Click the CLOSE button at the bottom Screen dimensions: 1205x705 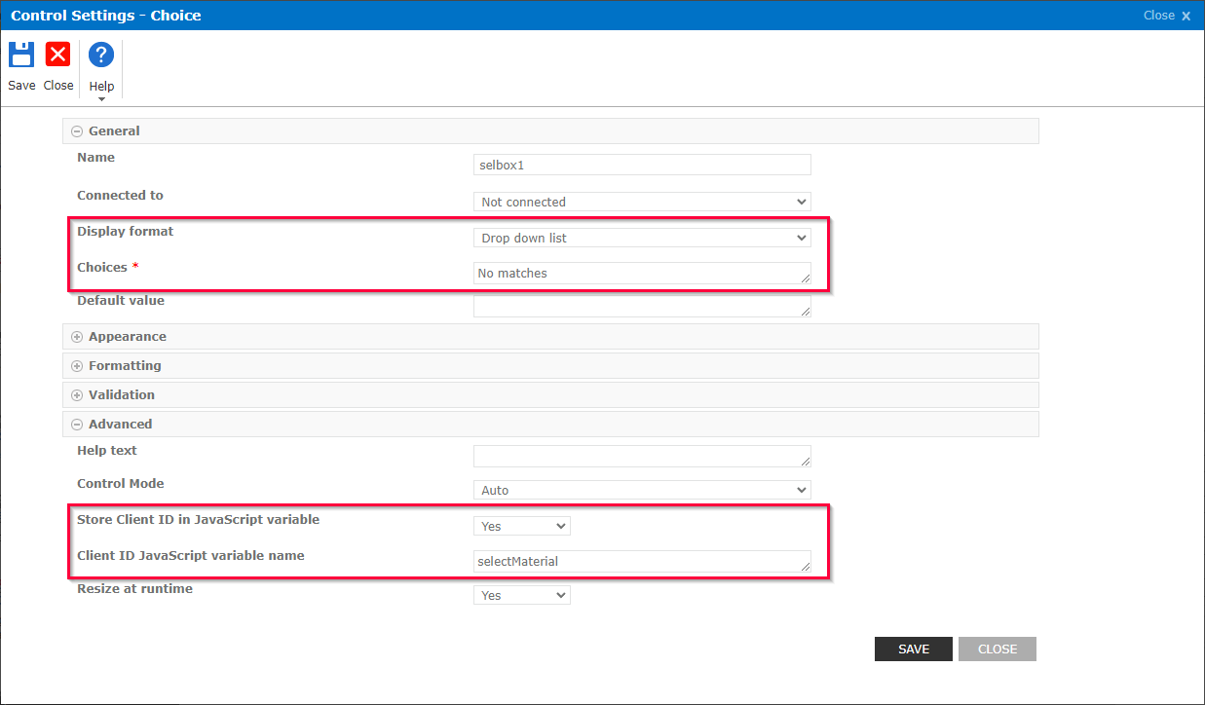coord(997,649)
